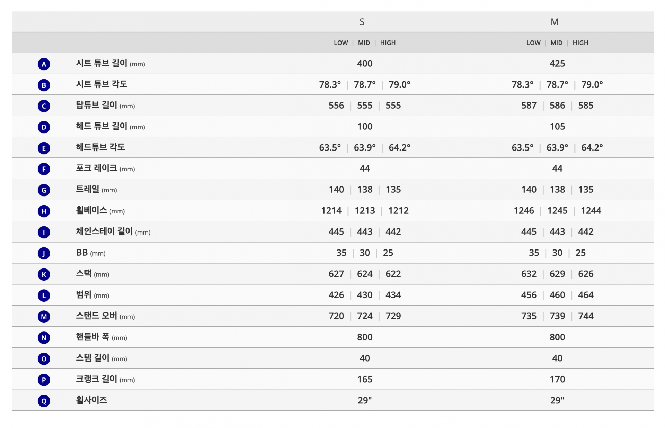
Task: Click the C marker for top tube length
Action: (44, 106)
